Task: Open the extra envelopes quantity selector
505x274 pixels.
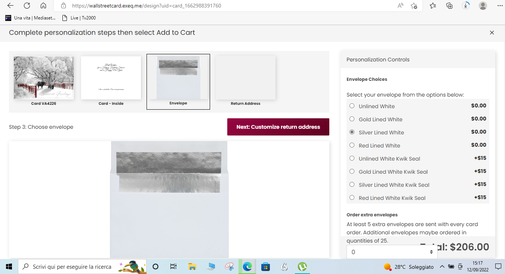Action: [x=392, y=252]
